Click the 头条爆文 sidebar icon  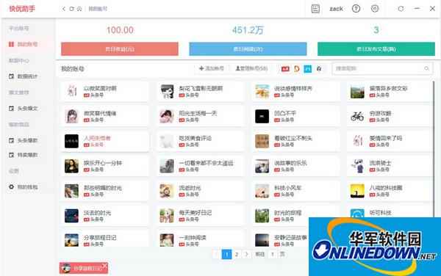(11, 109)
